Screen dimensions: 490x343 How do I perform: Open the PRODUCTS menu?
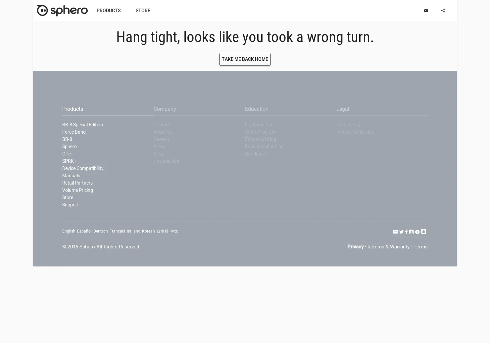109,11
